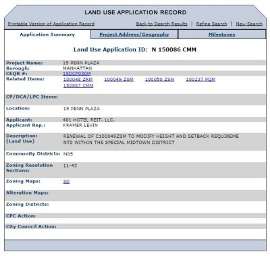The image size is (270, 256).
Task: Click the Refine Search link
Action: (211, 24)
